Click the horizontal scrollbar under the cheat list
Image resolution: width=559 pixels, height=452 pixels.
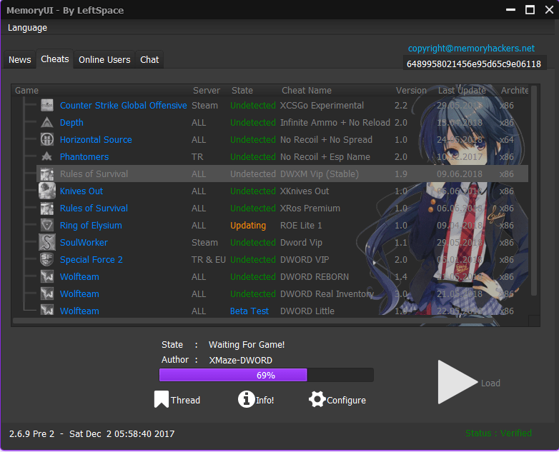(x=253, y=321)
